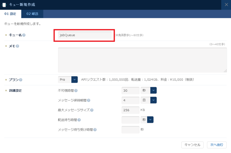
Task: Switch to the 01 設定 tab
Action: [x=10, y=14]
